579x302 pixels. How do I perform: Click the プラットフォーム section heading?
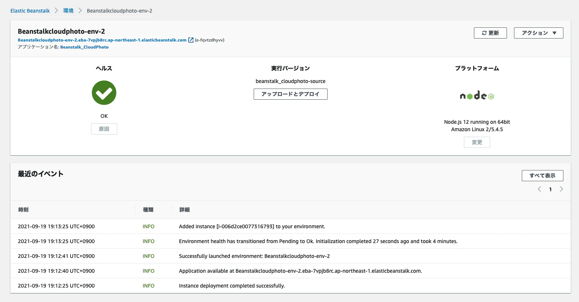tap(477, 68)
